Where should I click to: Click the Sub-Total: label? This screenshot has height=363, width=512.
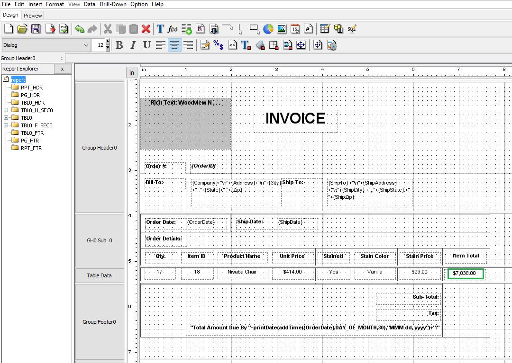click(x=409, y=299)
